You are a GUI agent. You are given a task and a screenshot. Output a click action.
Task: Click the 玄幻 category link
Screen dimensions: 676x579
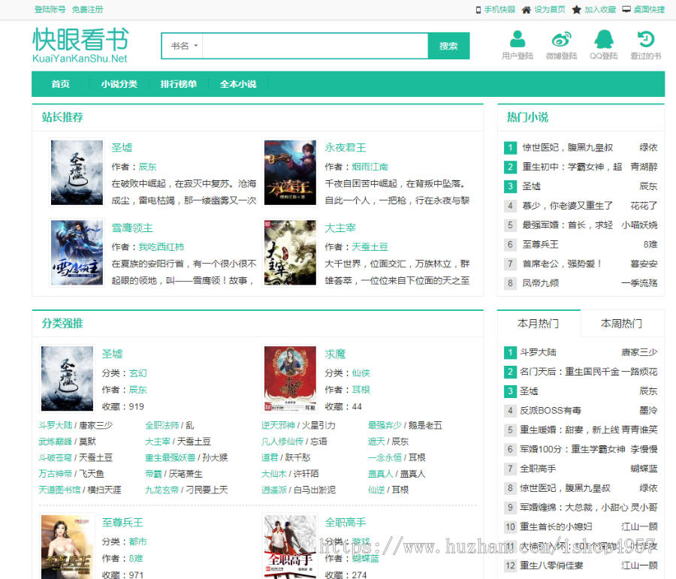tap(138, 373)
